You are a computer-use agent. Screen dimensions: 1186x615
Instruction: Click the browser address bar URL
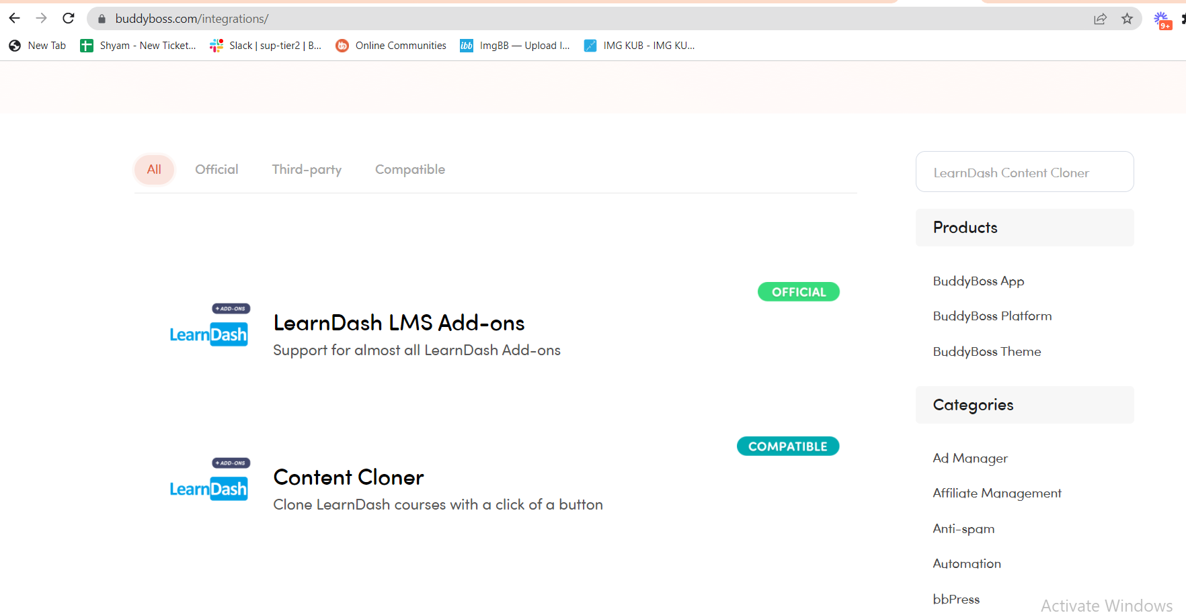[x=192, y=19]
